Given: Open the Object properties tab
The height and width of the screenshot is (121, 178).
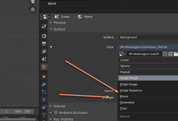Looking at the screenshot, I should [x=44, y=77].
